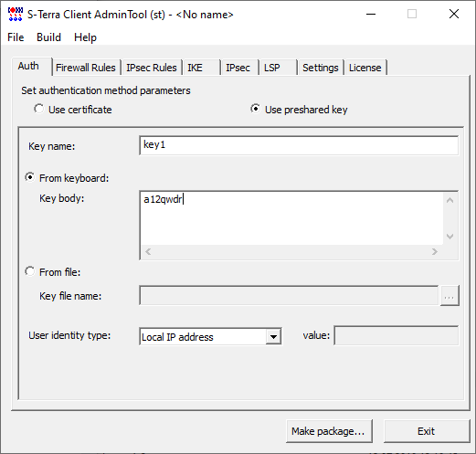This screenshot has height=454, width=476.
Task: Select Use preshared key option
Action: (255, 109)
